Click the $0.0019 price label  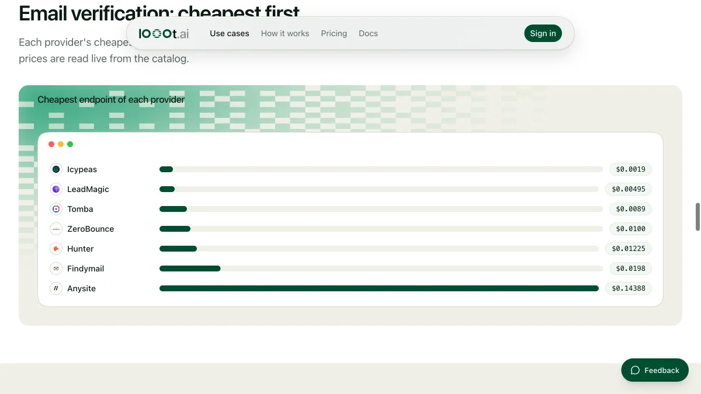point(630,169)
